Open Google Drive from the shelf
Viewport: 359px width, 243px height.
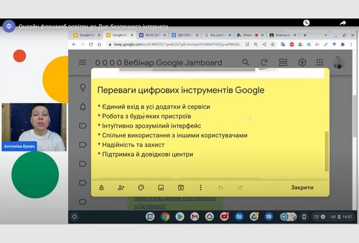254,216
